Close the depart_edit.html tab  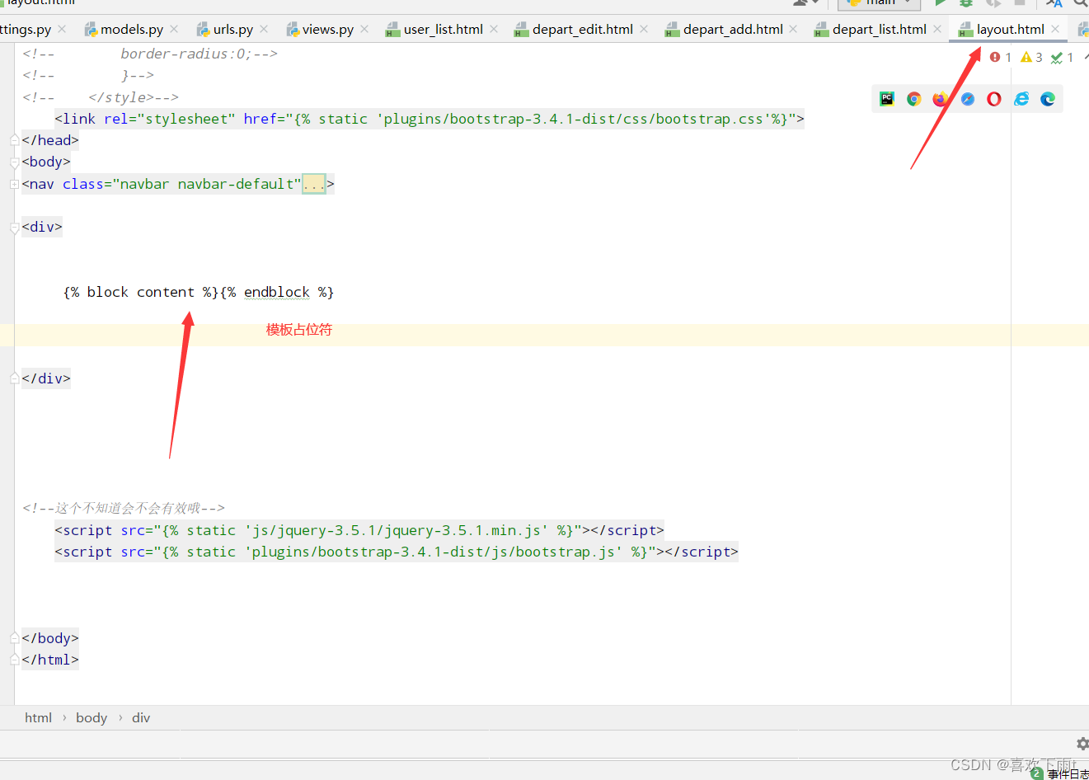(x=644, y=29)
